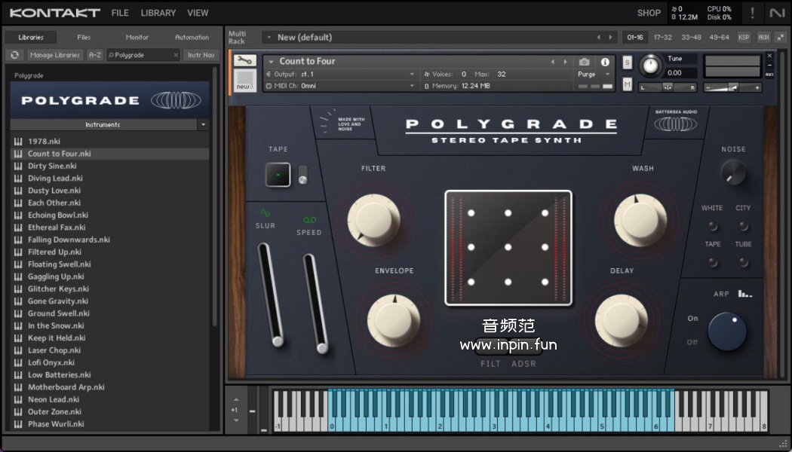
Task: Open the Instruments dropdown arrow in library
Action: (x=203, y=124)
